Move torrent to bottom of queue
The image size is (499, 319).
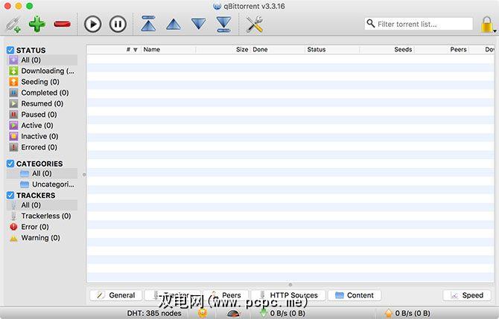coord(223,24)
